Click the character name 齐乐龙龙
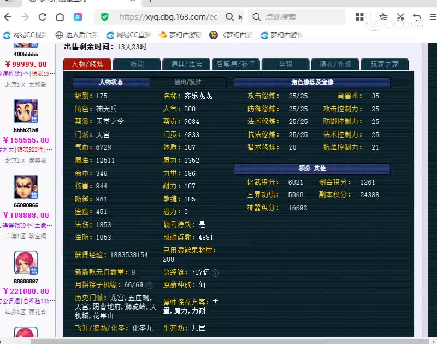 point(198,96)
